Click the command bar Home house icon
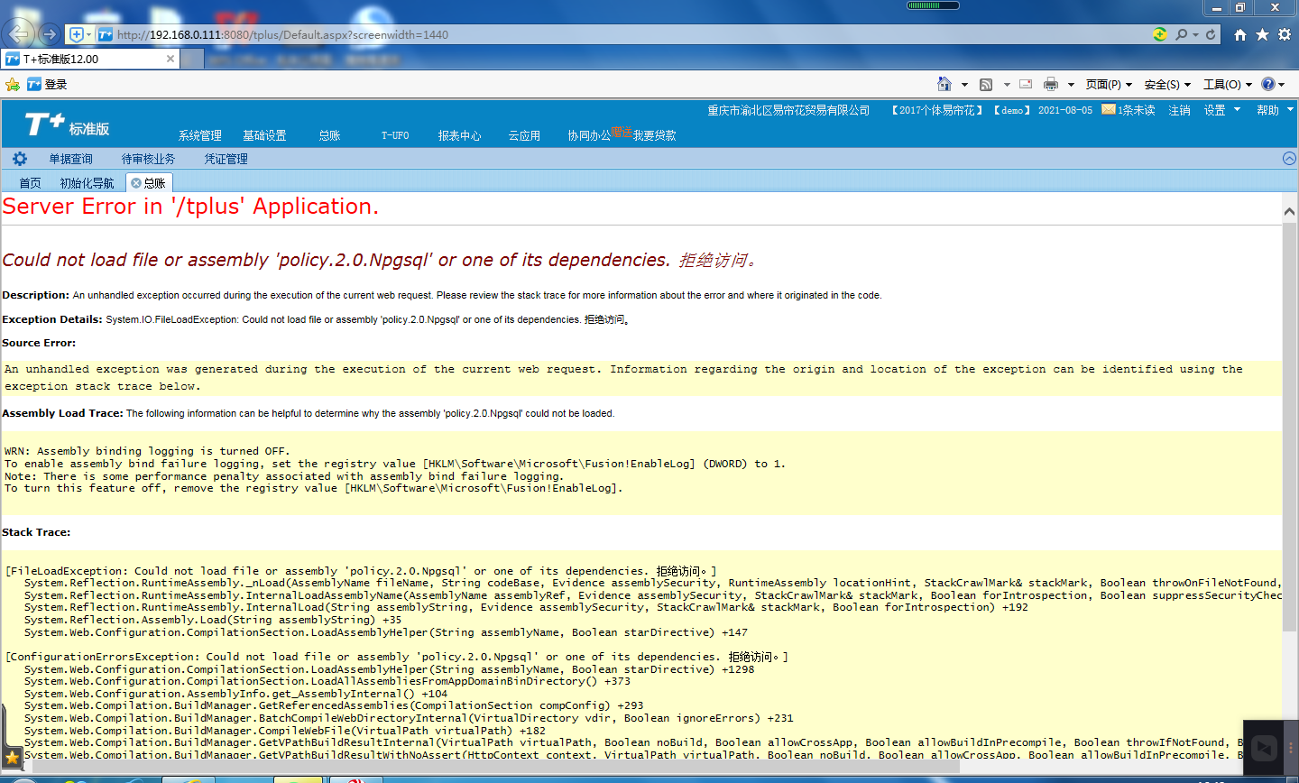 [x=944, y=84]
